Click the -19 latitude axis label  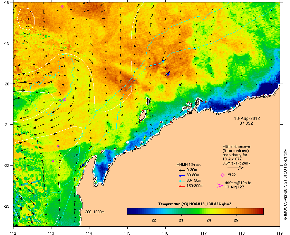pos(6,43)
